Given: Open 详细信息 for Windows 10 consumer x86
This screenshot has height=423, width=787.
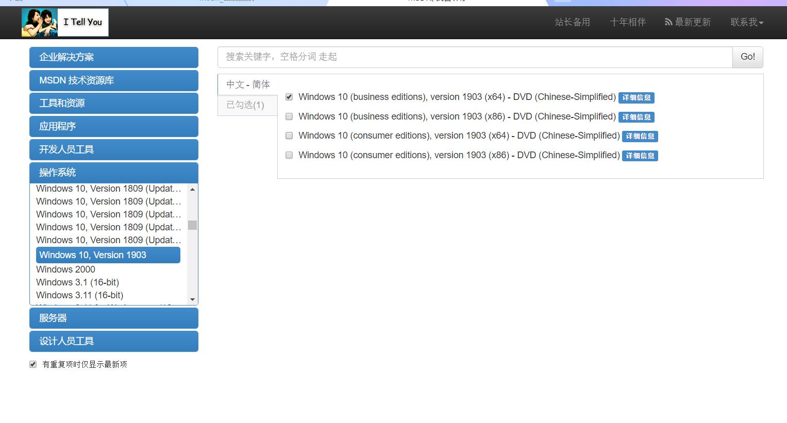Looking at the screenshot, I should tap(640, 156).
